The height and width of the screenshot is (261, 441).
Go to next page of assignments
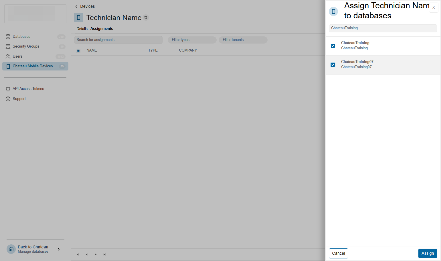pyautogui.click(x=96, y=254)
